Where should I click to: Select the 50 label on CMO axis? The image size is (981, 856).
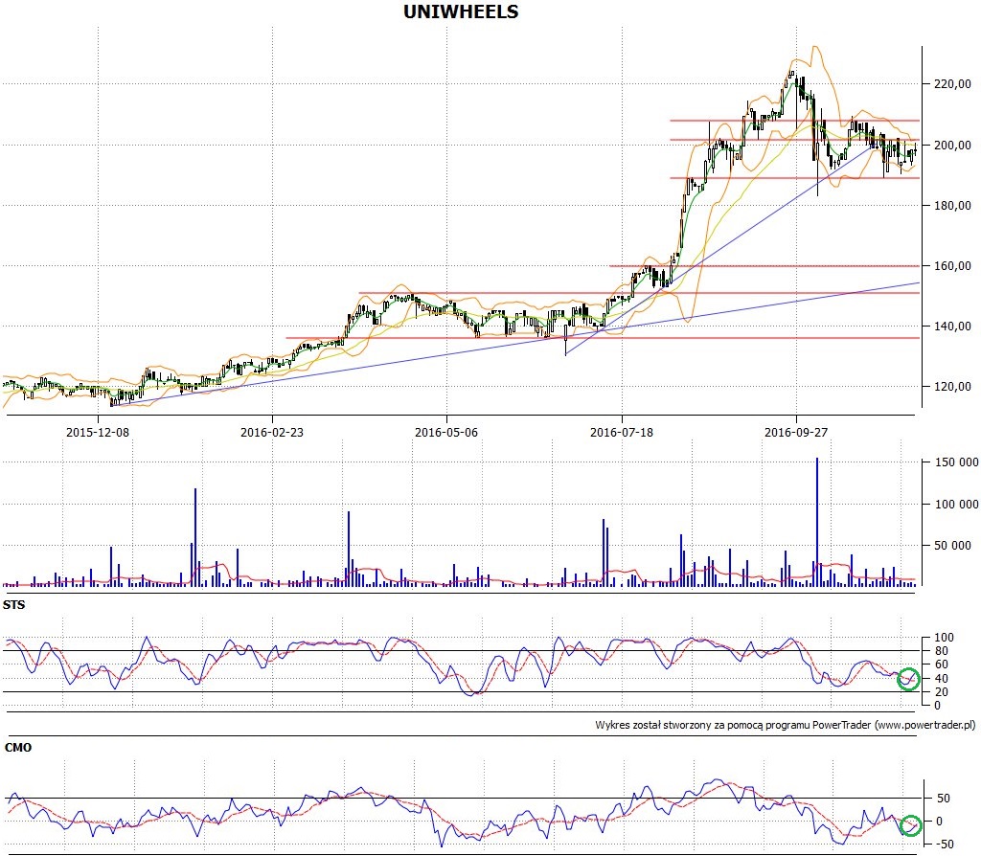(x=944, y=799)
